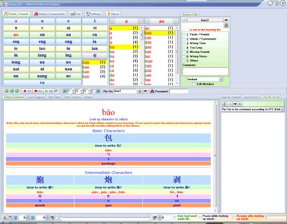Check the '7. Others' checkbox
Image resolution: width=287 pixels, height=224 pixels.
point(184,61)
